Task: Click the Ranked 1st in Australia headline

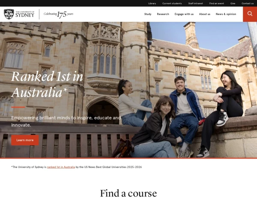Action: pos(47,85)
